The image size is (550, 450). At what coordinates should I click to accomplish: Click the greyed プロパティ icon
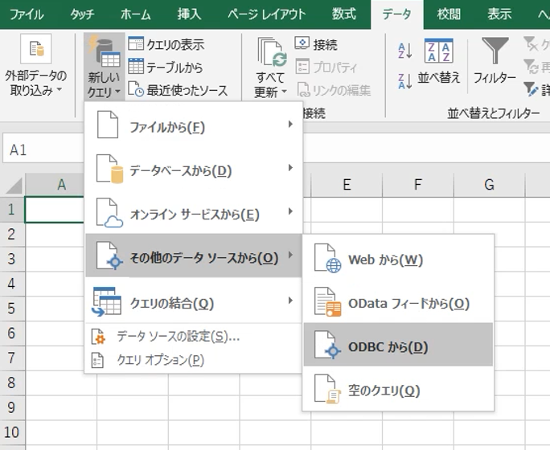(302, 67)
